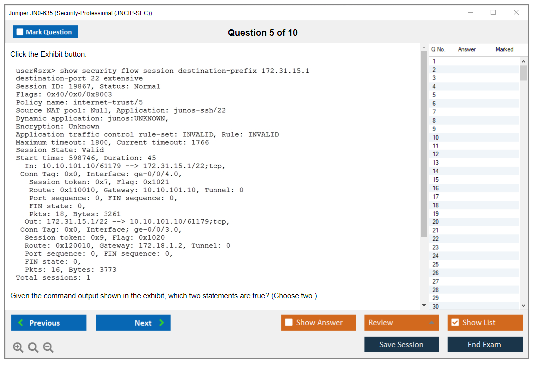The height and width of the screenshot is (365, 535).
Task: Click the zoom out magnifier icon
Action: (x=48, y=348)
